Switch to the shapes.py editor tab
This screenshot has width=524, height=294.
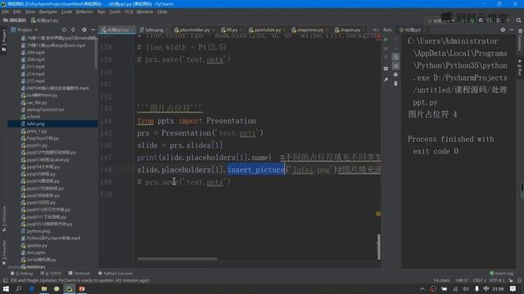point(350,30)
